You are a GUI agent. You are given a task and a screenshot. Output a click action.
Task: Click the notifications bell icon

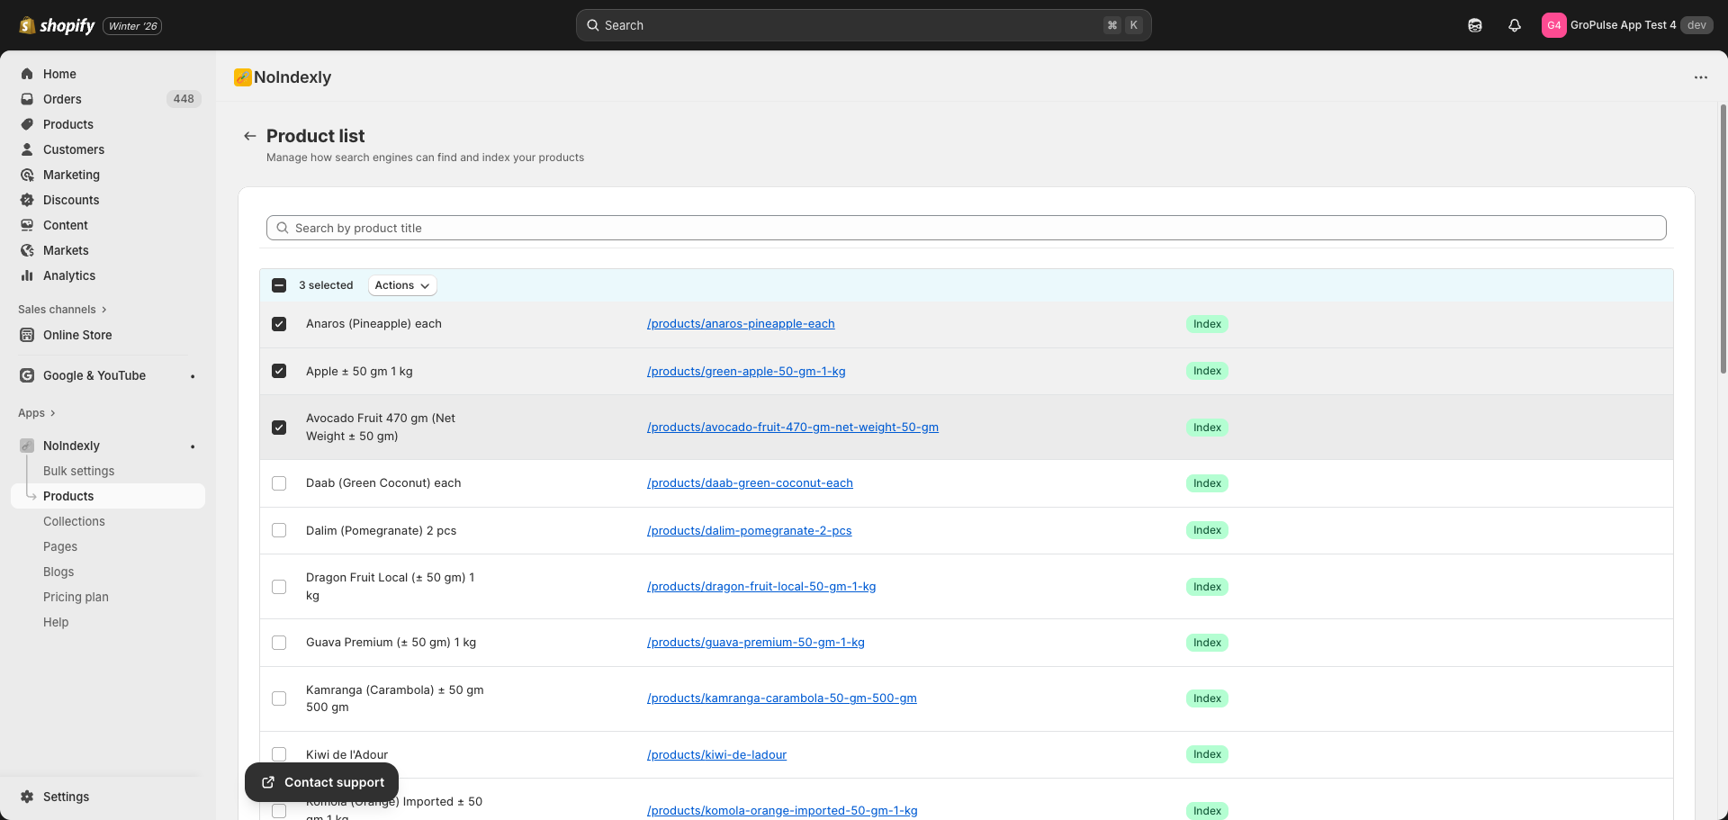(1515, 25)
